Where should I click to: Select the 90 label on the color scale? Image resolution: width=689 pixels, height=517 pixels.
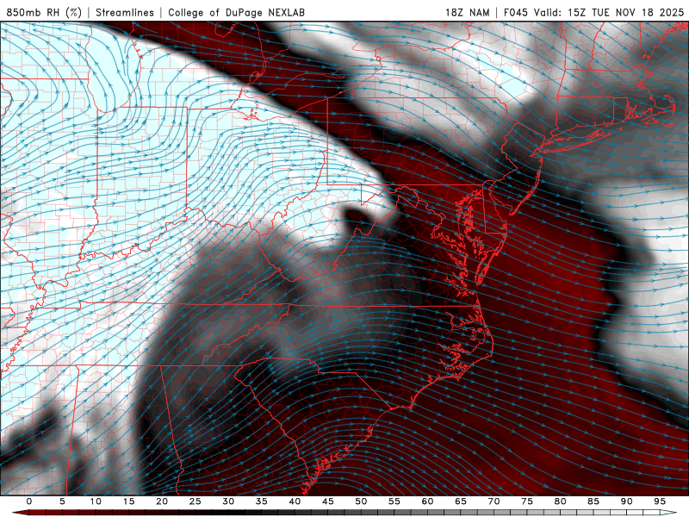[x=627, y=501]
